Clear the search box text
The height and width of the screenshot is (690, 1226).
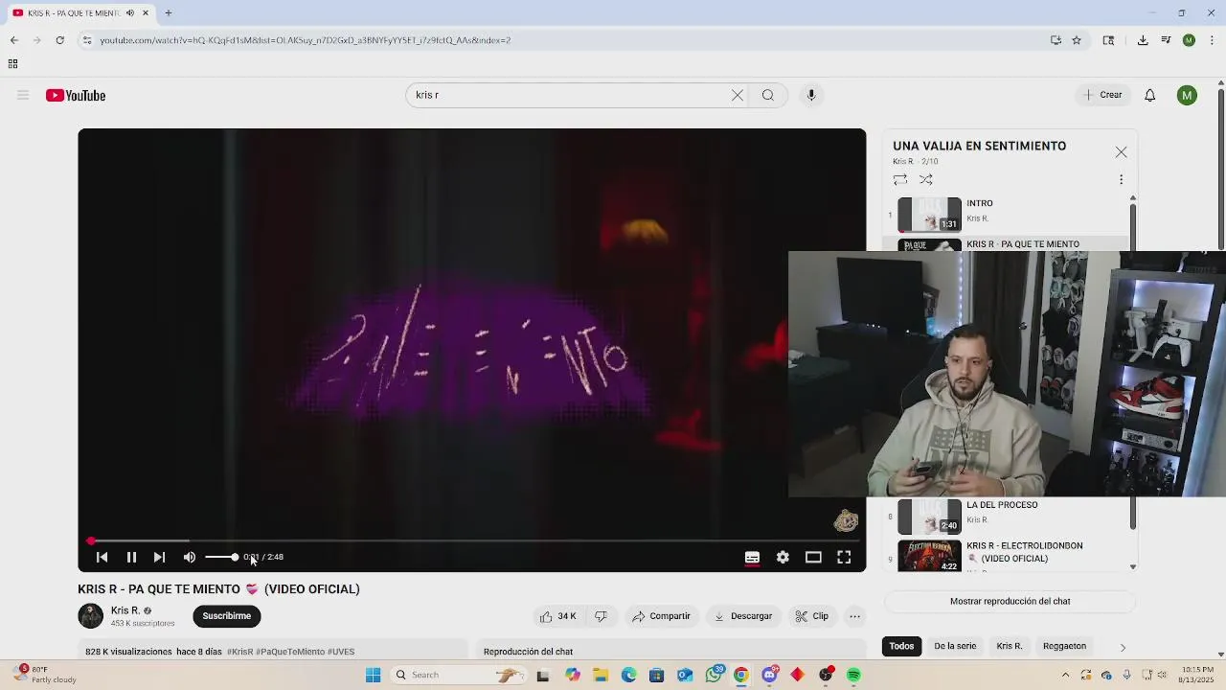[x=738, y=95]
